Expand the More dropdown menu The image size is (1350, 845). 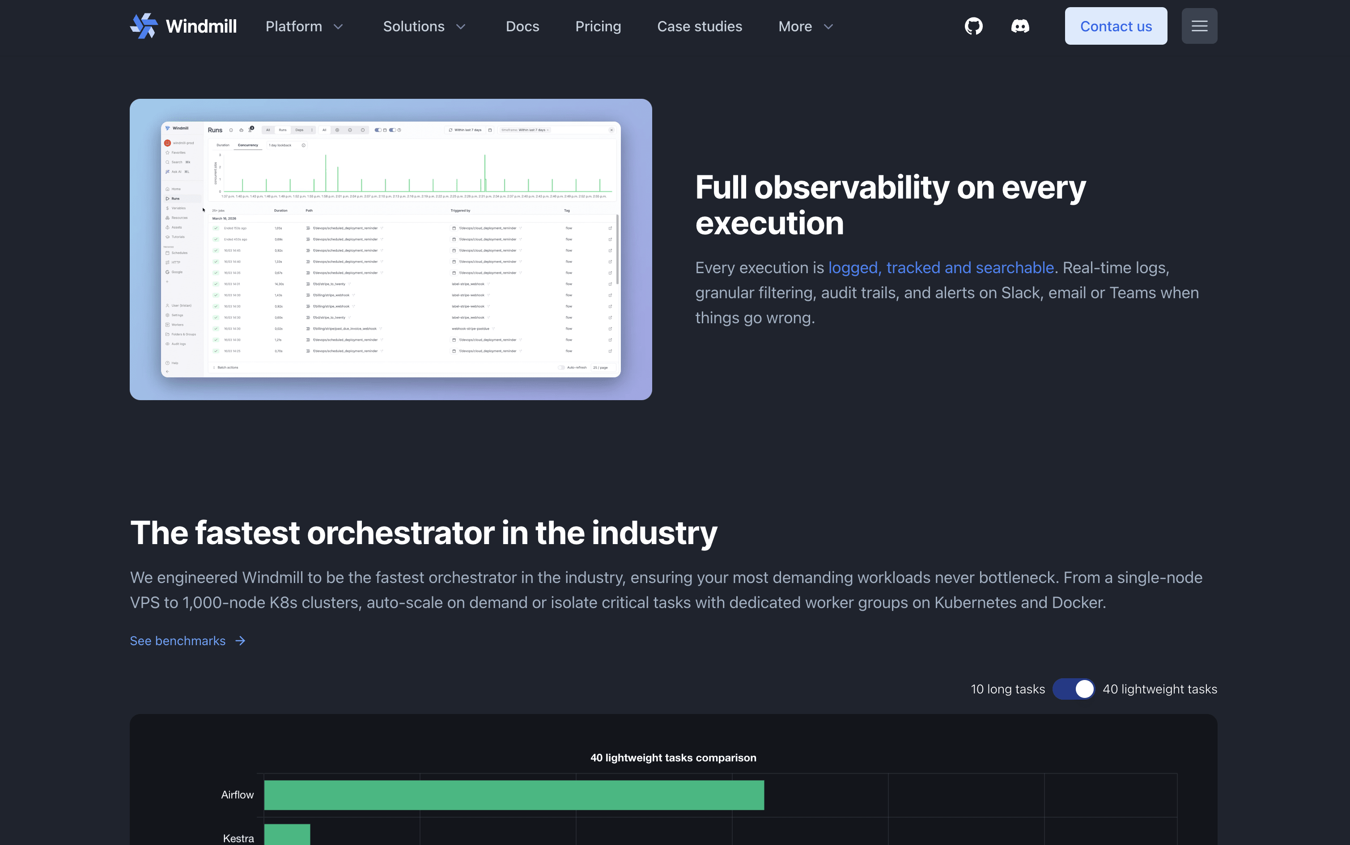tap(806, 26)
